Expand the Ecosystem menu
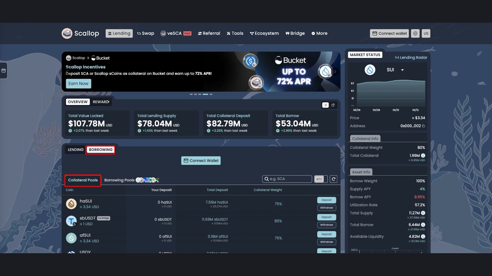 tap(264, 33)
